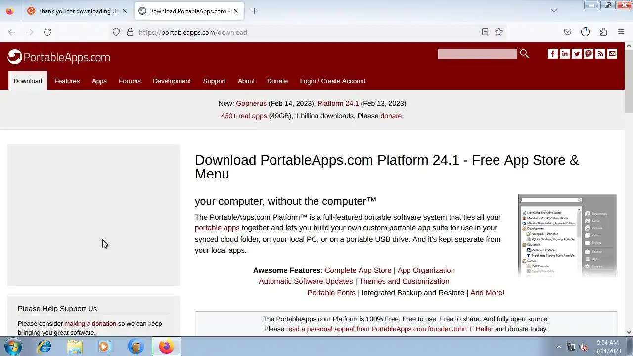633x356 pixels.
Task: Click the page scrollbar down arrow
Action: [x=629, y=332]
